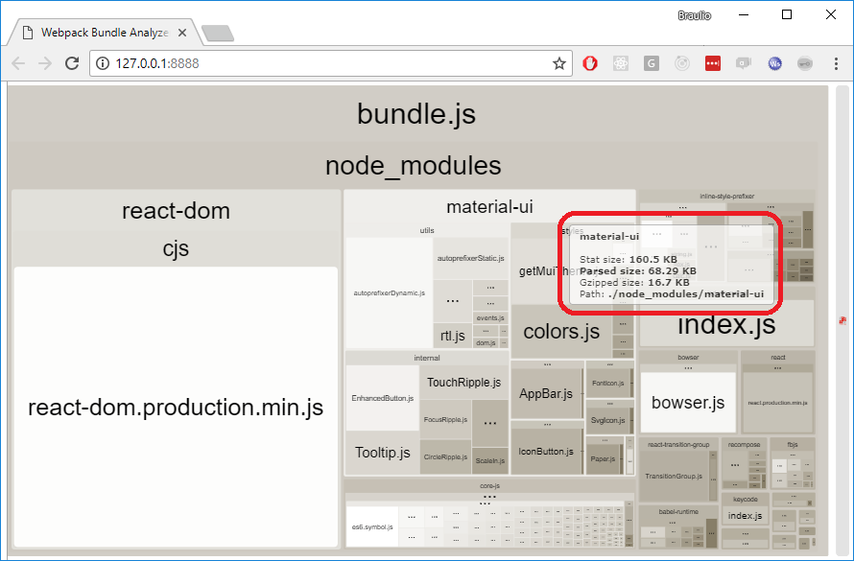
Task: Click the internal folder label
Action: (x=427, y=358)
